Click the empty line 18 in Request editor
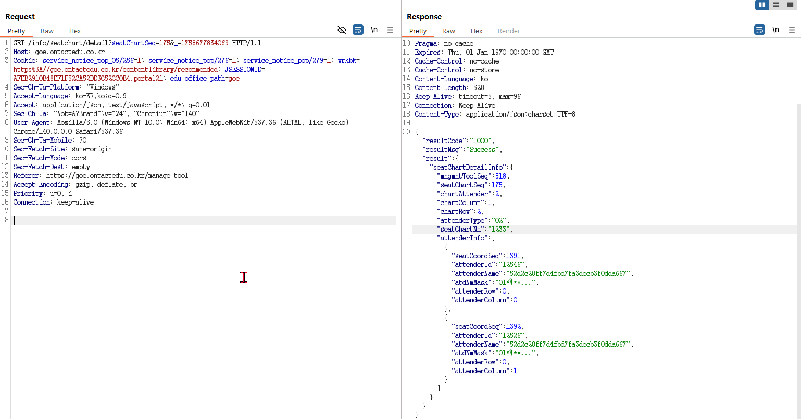This screenshot has width=801, height=419. (203, 220)
